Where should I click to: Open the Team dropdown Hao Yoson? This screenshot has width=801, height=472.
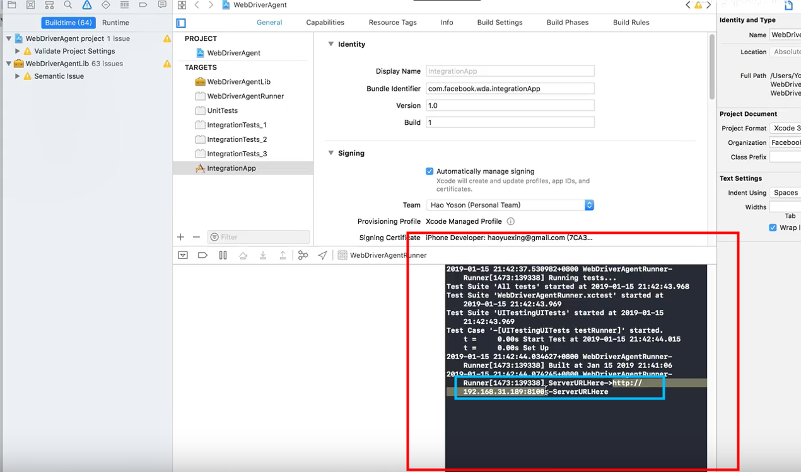click(x=510, y=205)
